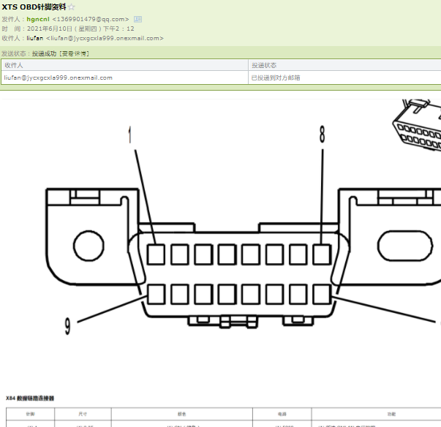The height and width of the screenshot is (427, 441).
Task: Click the small connector thumbnail drawing
Action: click(x=417, y=124)
